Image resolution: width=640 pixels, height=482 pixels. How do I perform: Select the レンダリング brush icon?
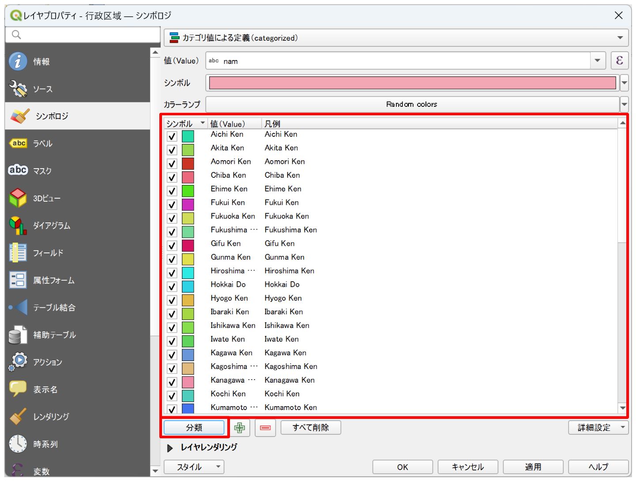(x=18, y=416)
